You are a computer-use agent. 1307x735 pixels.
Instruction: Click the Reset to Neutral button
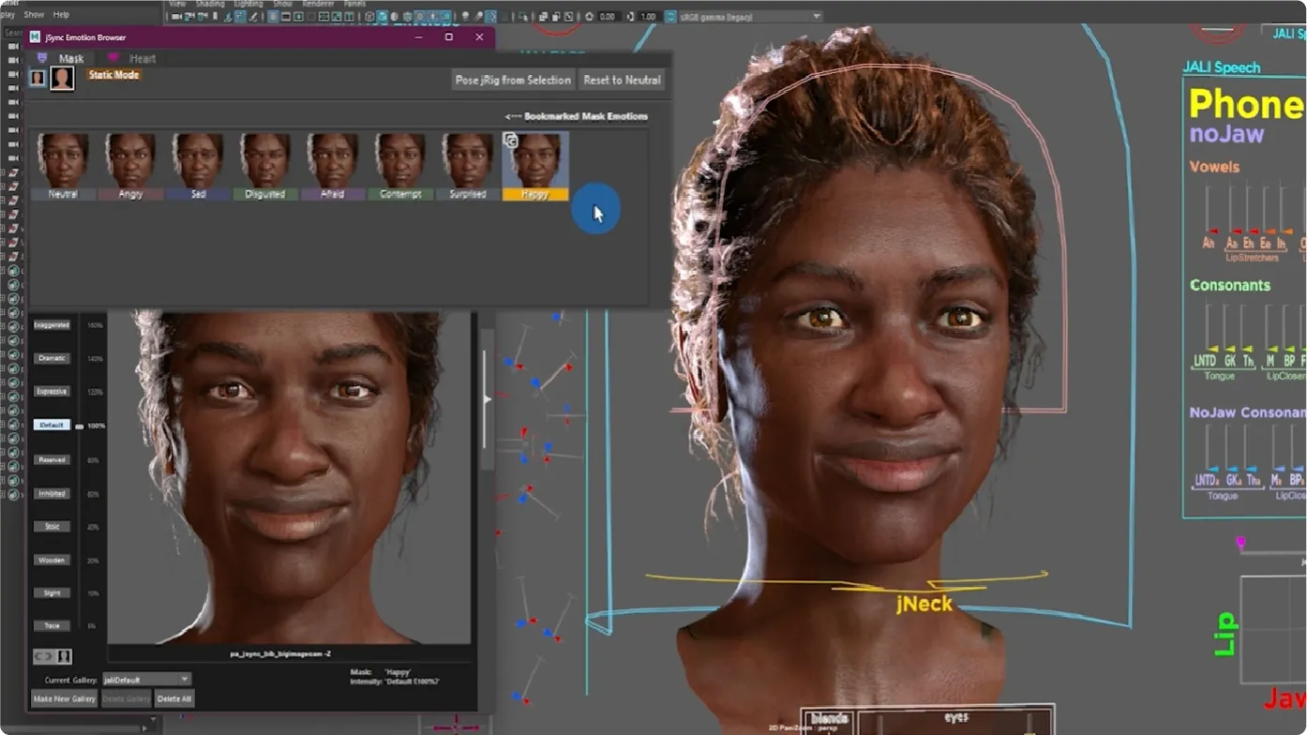pos(622,80)
